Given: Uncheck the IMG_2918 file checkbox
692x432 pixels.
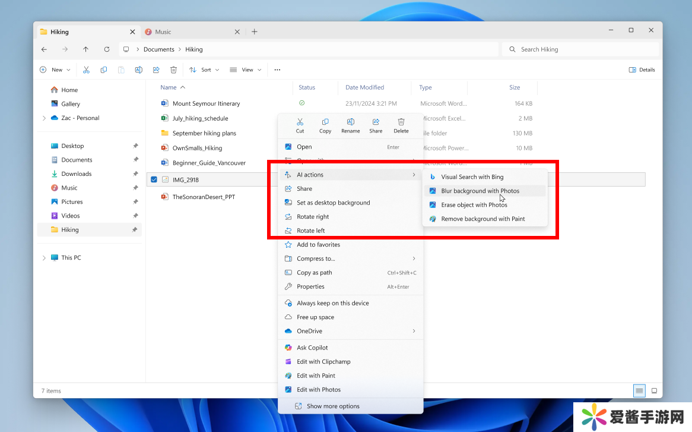Looking at the screenshot, I should coord(154,179).
